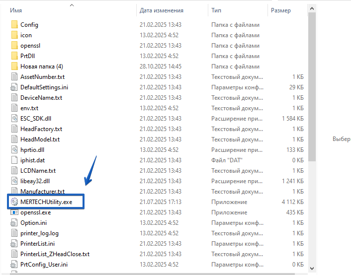Click the ESC_SDK.dll file icon
This screenshot has width=351, height=275.
pos(14,119)
